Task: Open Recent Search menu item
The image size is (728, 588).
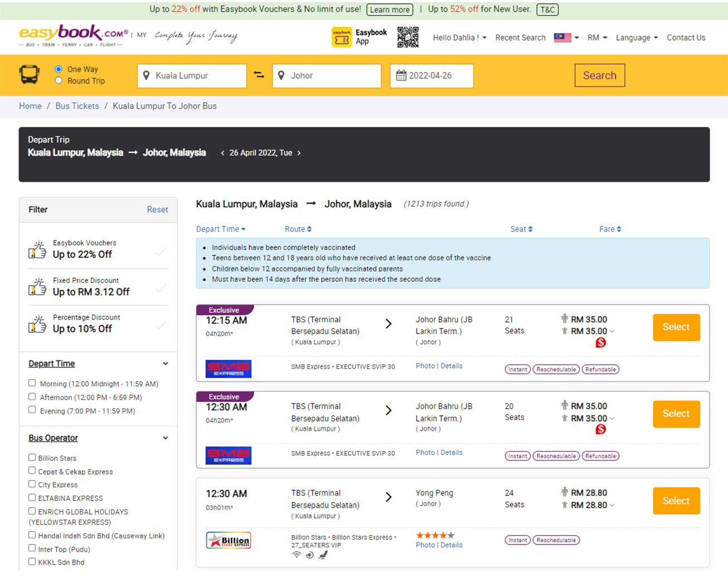Action: 520,37
